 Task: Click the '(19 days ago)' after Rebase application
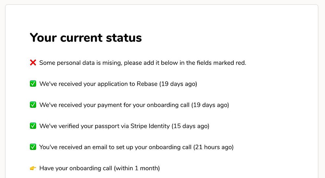(178, 84)
